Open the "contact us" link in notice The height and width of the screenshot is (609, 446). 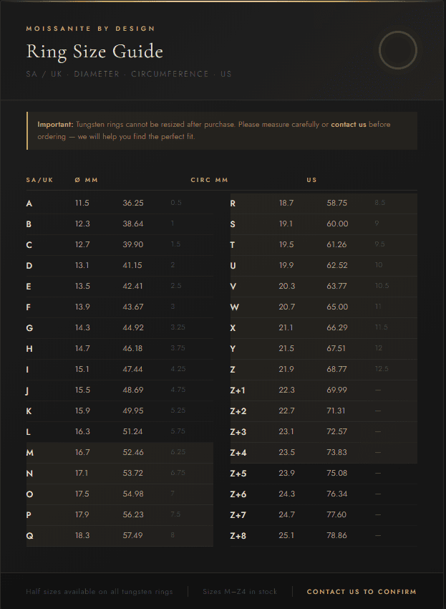pyautogui.click(x=349, y=125)
